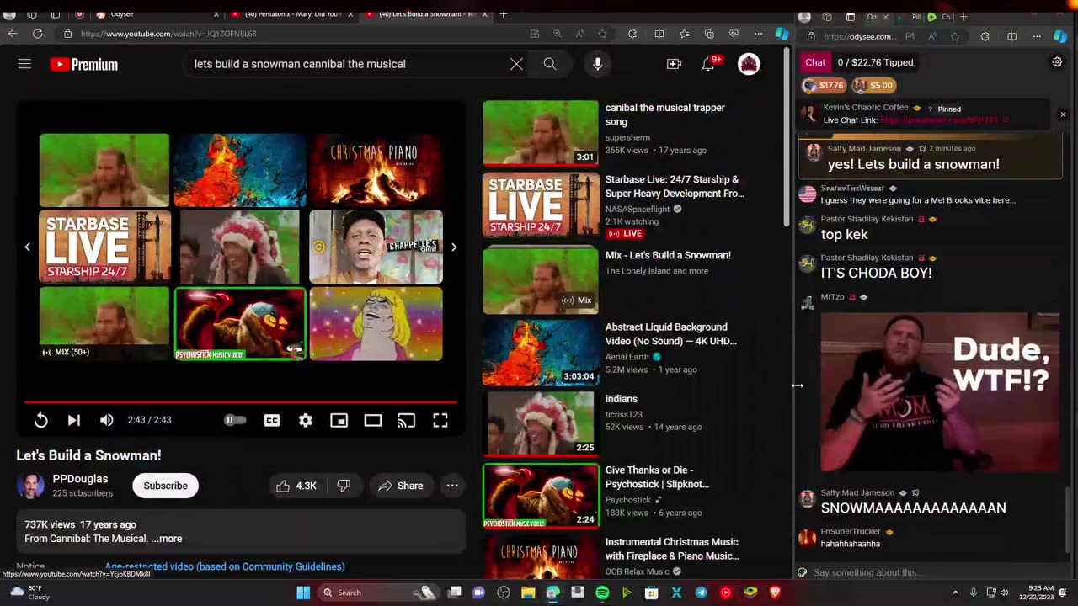This screenshot has height=606, width=1078.
Task: Open Spotify from the taskbar
Action: coord(602,593)
